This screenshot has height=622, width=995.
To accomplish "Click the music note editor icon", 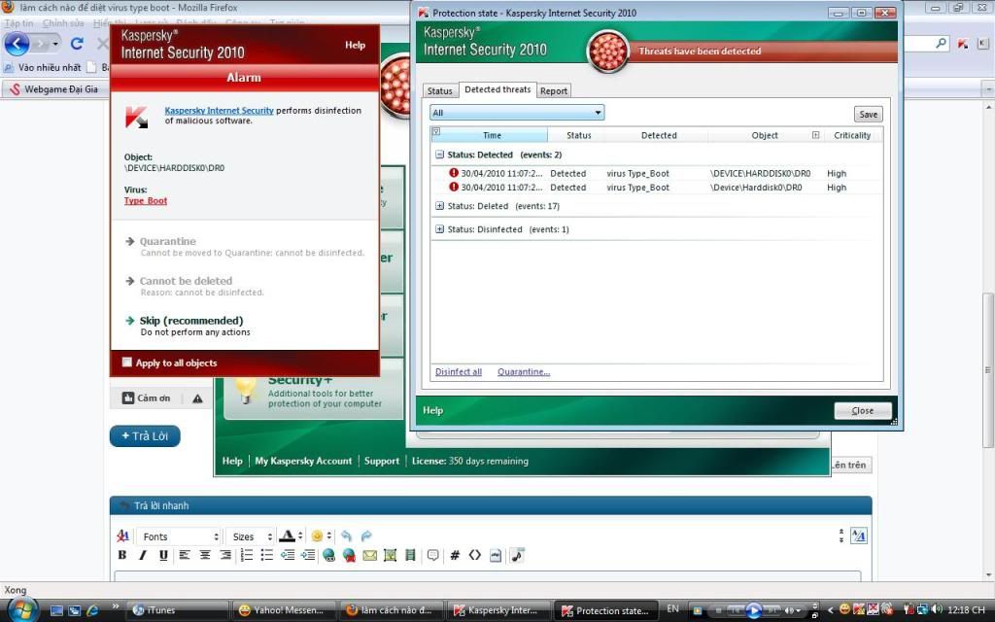I will pos(517,555).
